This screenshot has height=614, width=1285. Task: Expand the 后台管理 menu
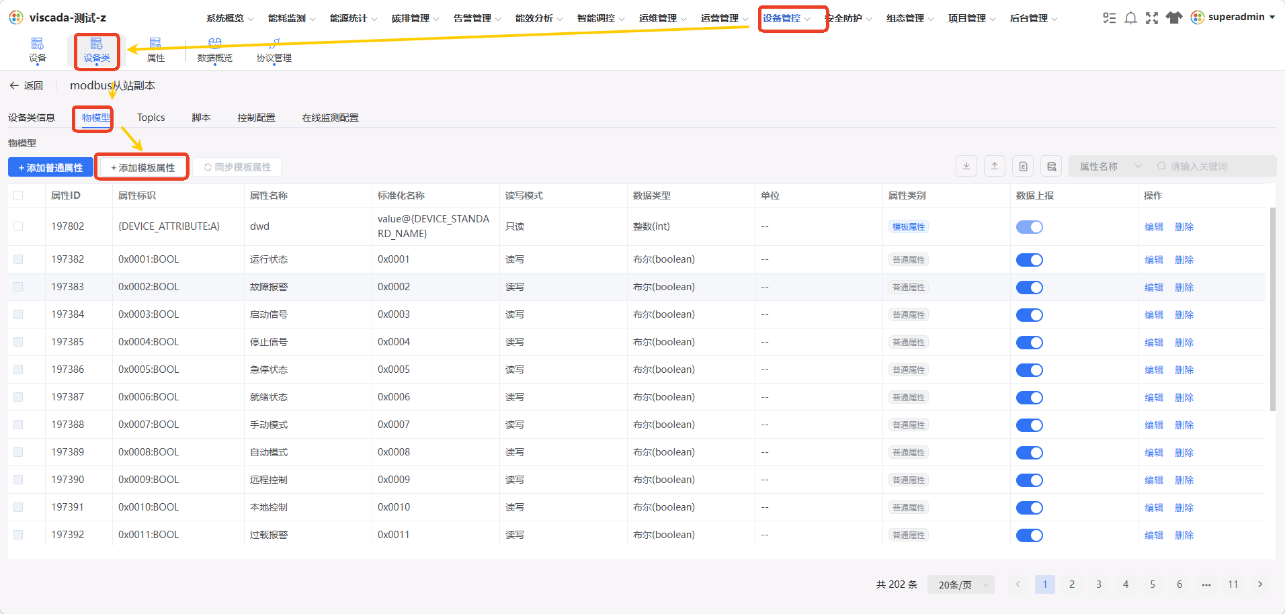1034,18
